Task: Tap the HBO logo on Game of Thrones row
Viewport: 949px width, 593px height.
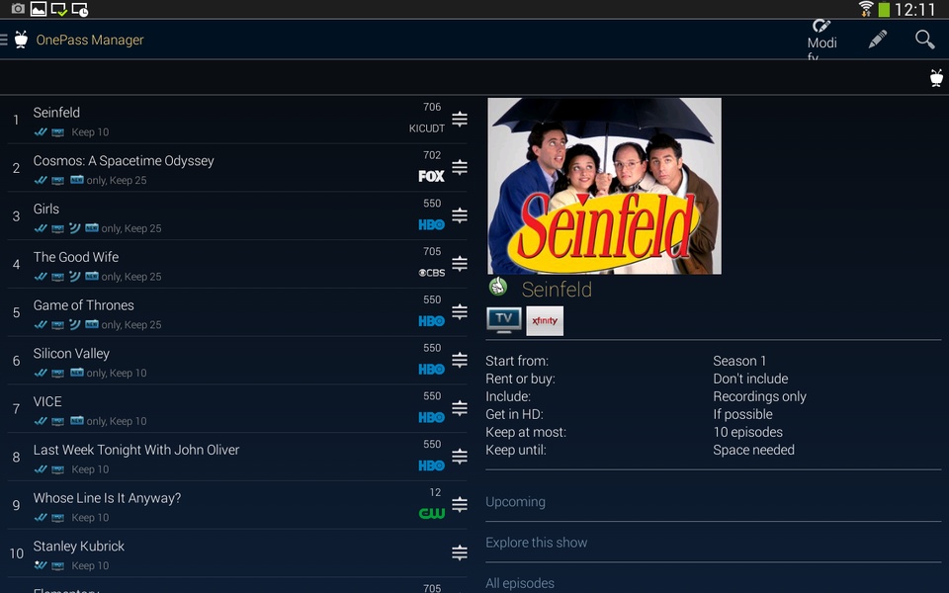Action: pos(432,320)
